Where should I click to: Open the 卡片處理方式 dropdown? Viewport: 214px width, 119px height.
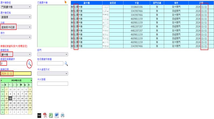tap(52, 74)
